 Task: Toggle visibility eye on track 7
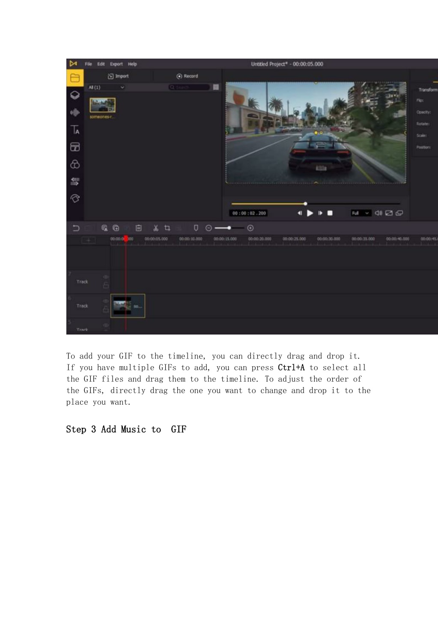tap(106, 277)
